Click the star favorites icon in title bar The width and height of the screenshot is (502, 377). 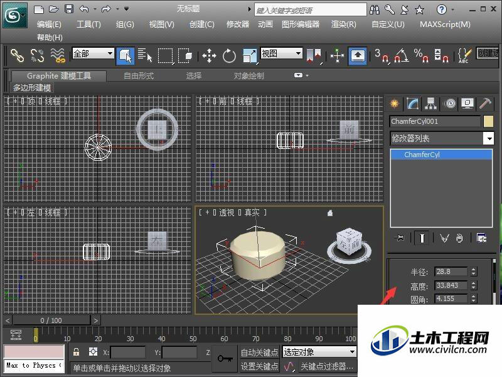pyautogui.click(x=419, y=10)
